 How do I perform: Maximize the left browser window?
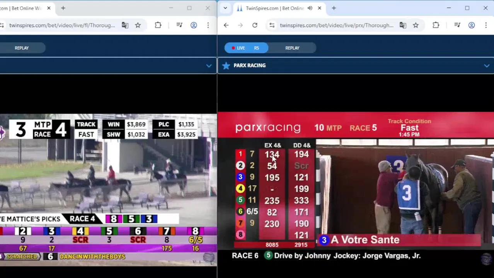click(189, 8)
